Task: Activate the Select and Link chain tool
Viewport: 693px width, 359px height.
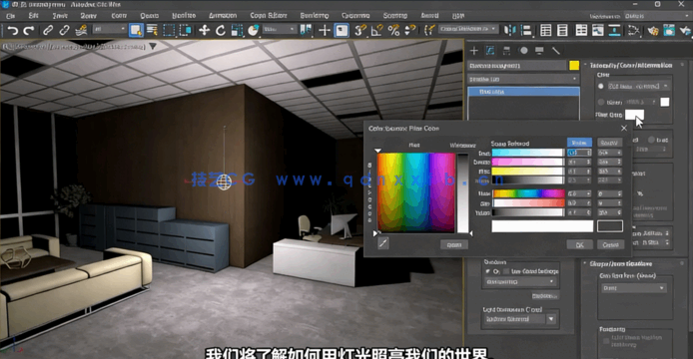Action: pos(48,31)
